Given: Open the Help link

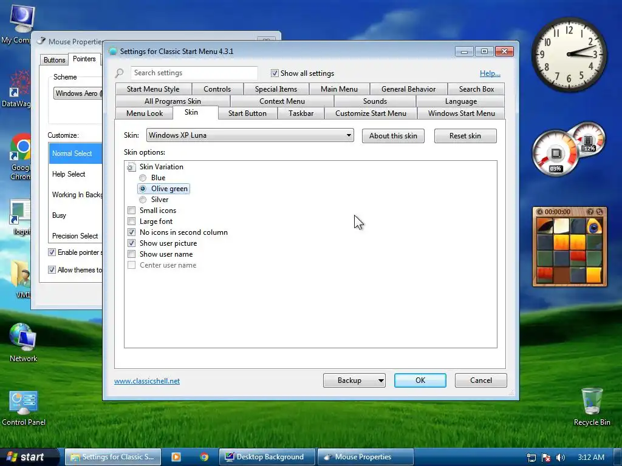Looking at the screenshot, I should [x=490, y=73].
